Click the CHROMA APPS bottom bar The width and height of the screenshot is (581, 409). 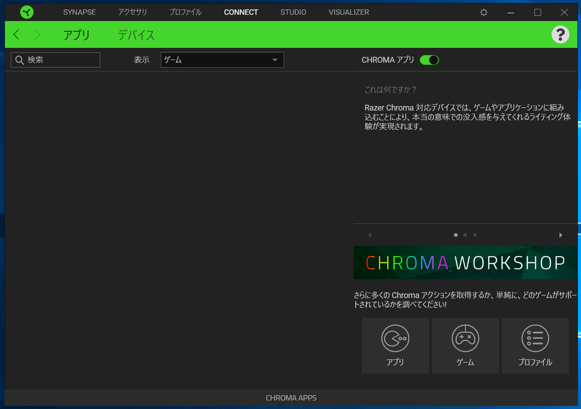[x=291, y=398]
